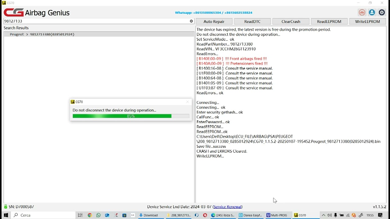The height and width of the screenshot is (219, 390).
Task: Click the 85% progress bar
Action: point(131,116)
